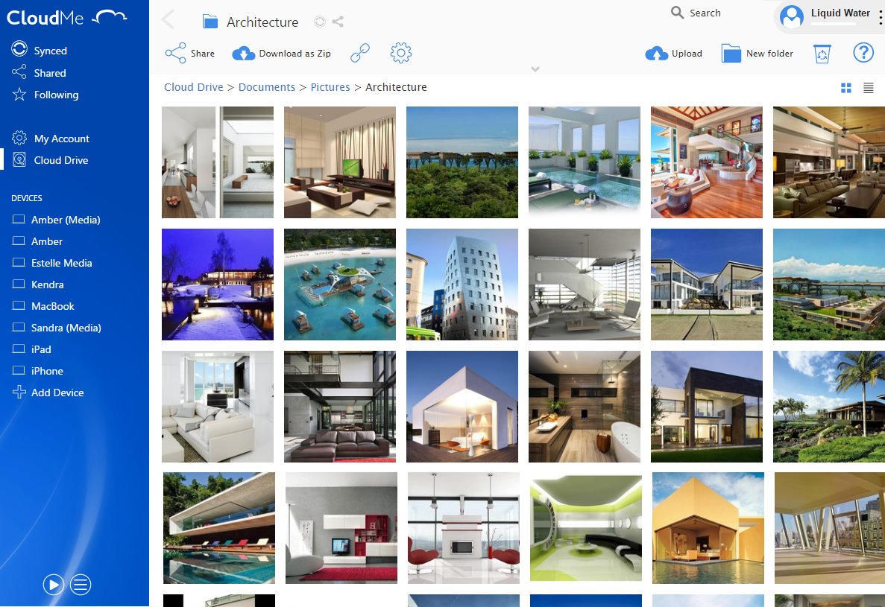Select the Kendra device

pyautogui.click(x=38, y=285)
